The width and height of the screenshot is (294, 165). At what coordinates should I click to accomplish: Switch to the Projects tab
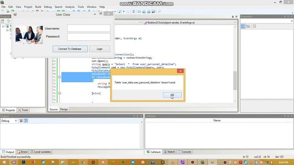[x=8, y=110]
